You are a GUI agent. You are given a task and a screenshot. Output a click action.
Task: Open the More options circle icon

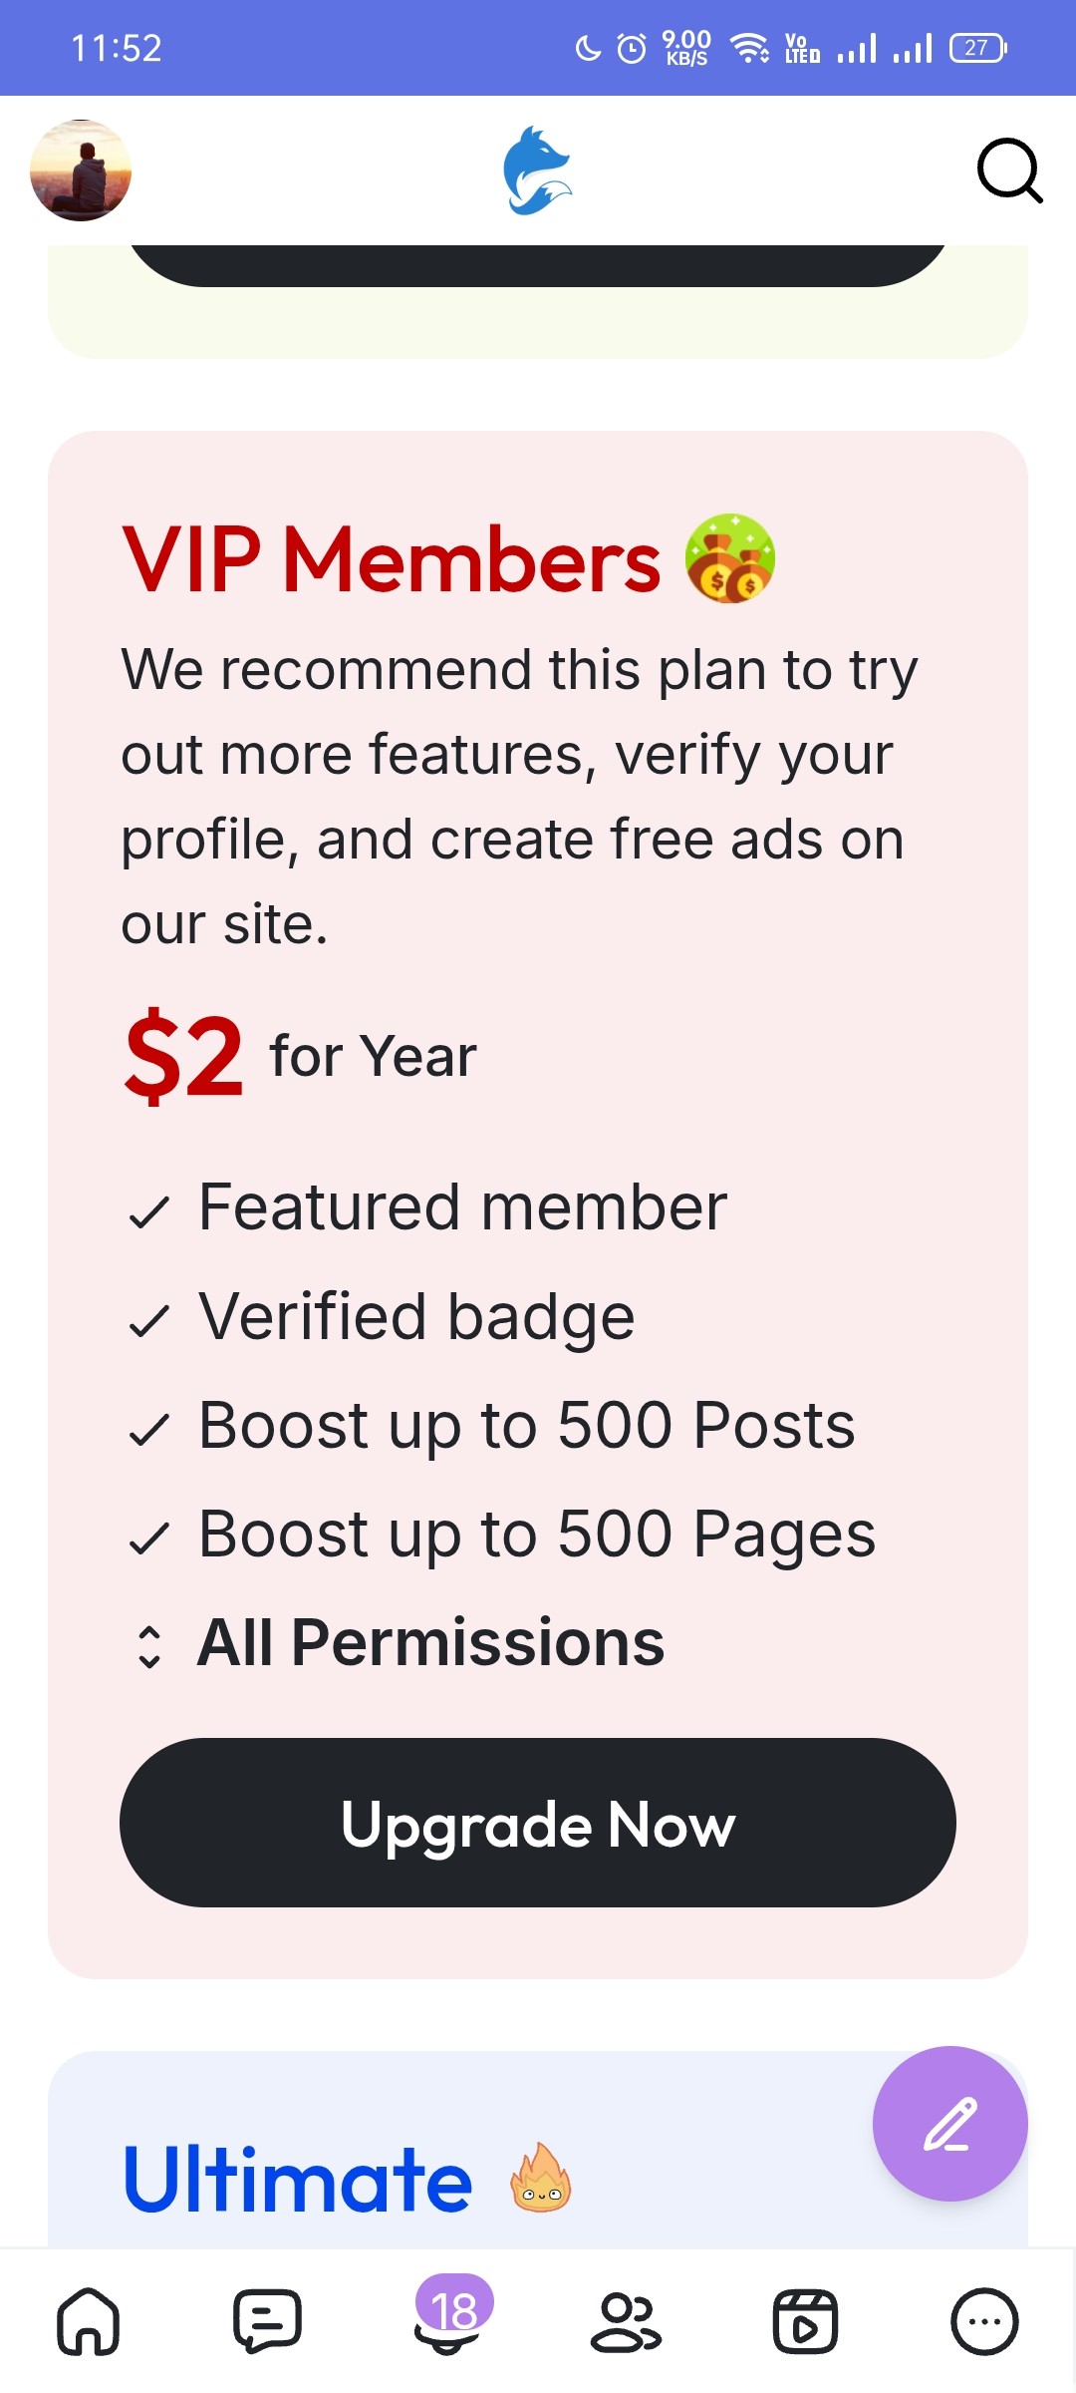[x=984, y=2321]
